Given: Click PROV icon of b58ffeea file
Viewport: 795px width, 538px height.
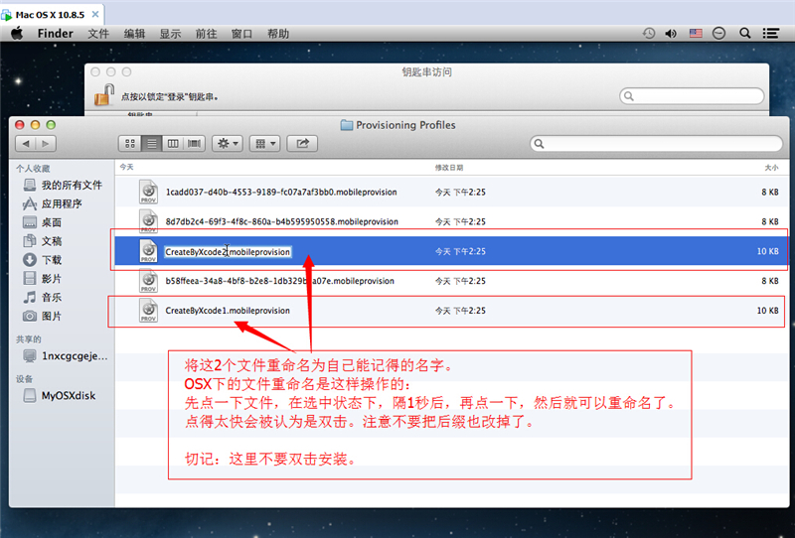Looking at the screenshot, I should pos(148,281).
